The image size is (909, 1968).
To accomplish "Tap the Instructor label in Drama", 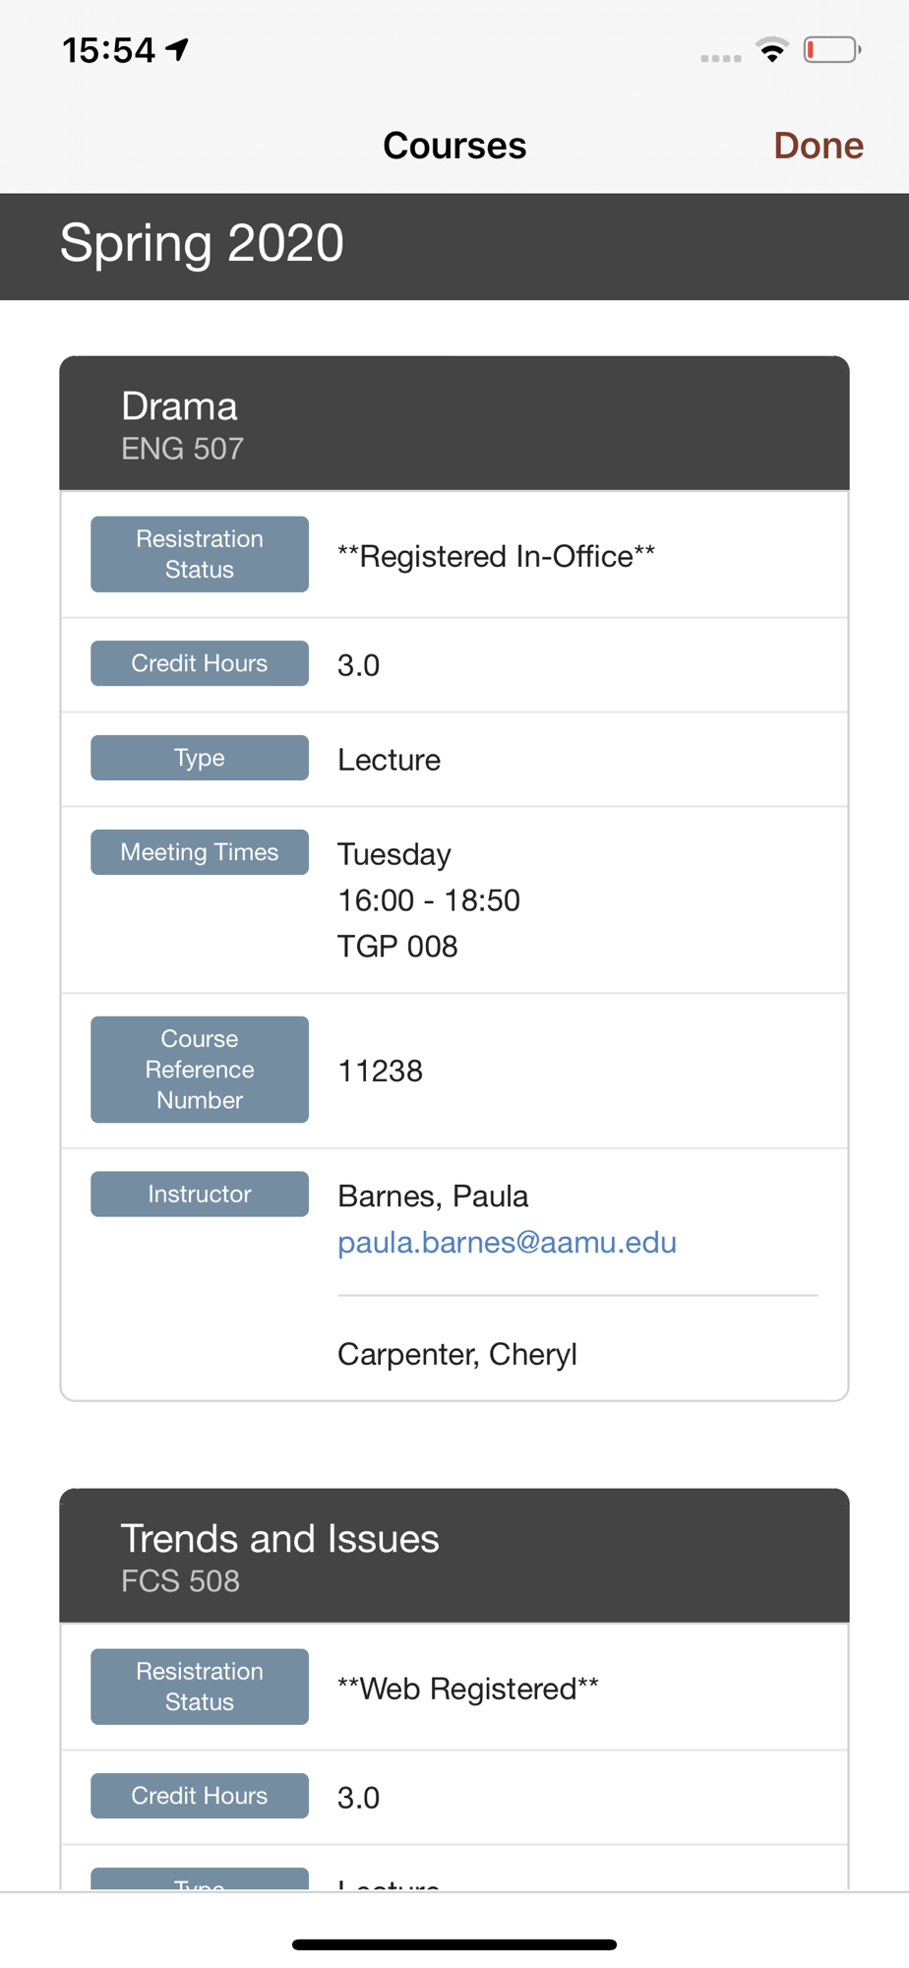I will [200, 1194].
